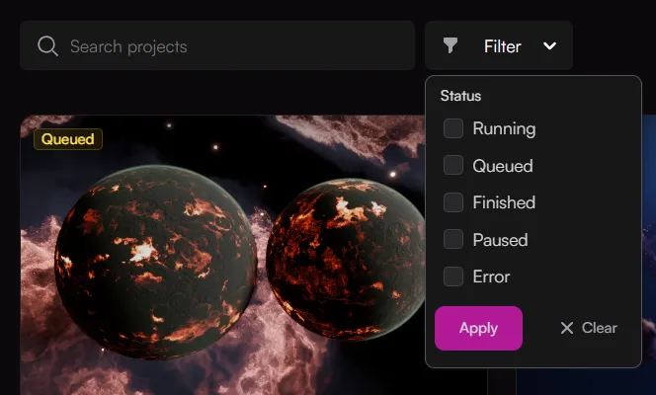656x395 pixels.
Task: Click the yellow Queued status badge
Action: point(68,139)
